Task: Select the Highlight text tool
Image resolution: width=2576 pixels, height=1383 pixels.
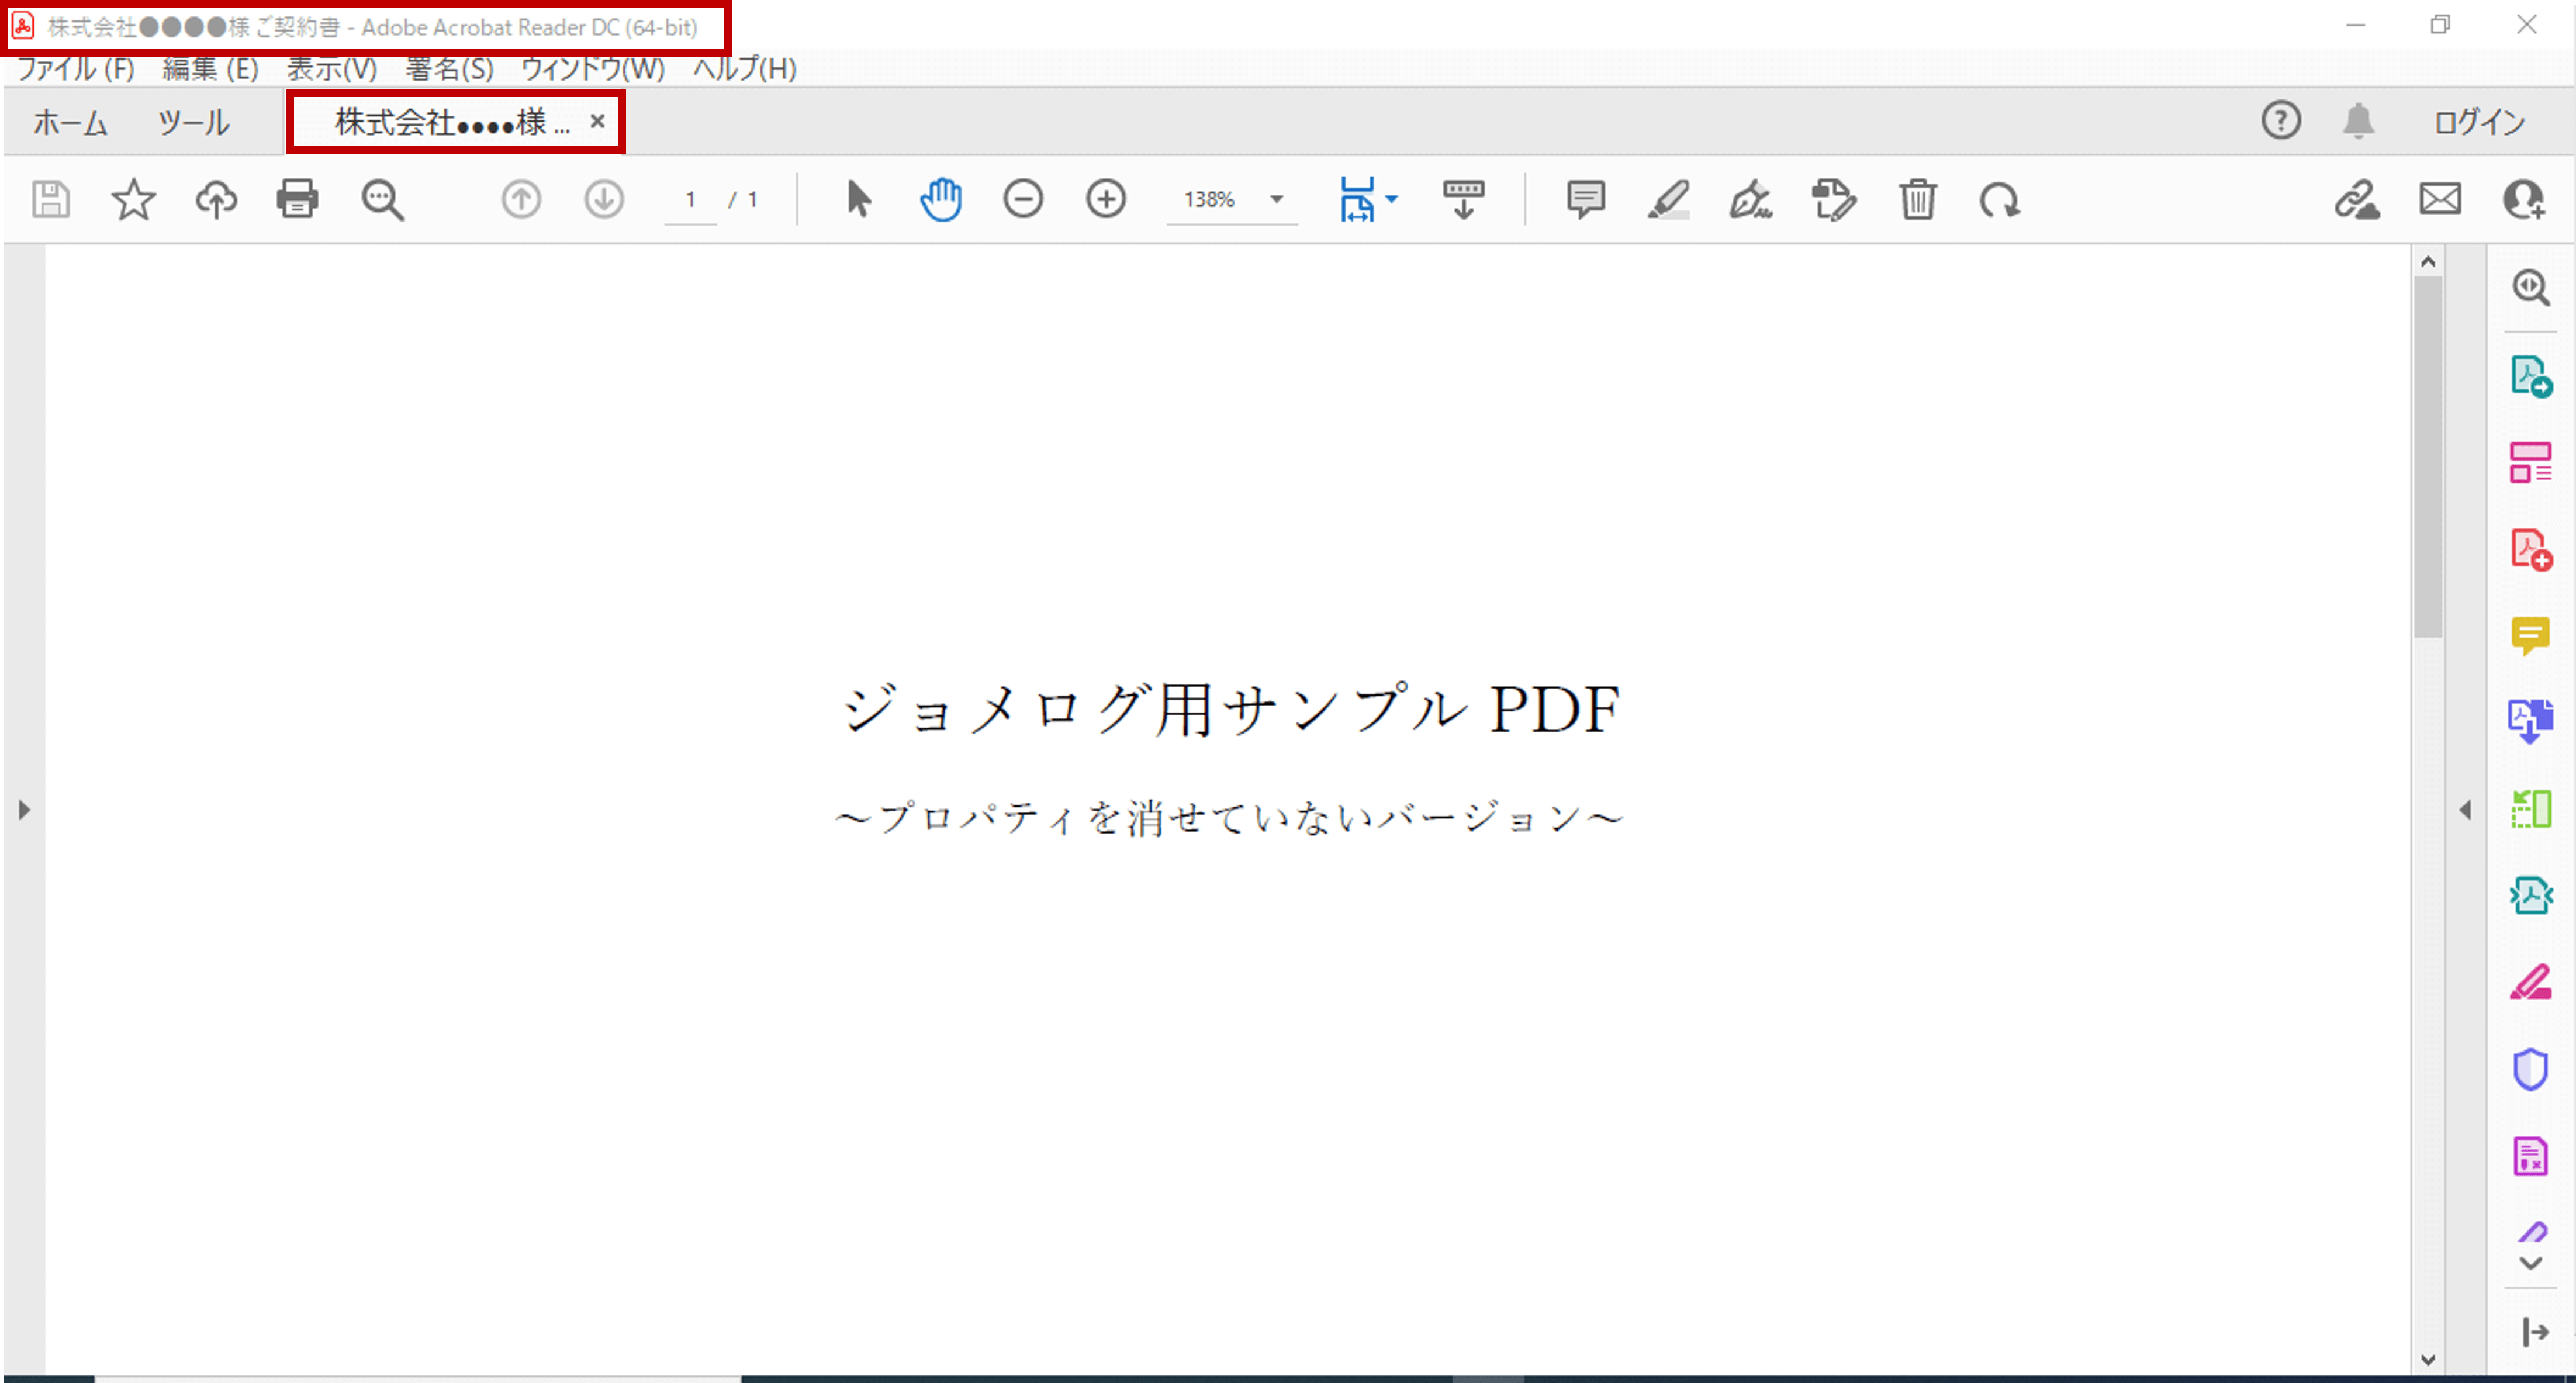Action: click(1669, 200)
